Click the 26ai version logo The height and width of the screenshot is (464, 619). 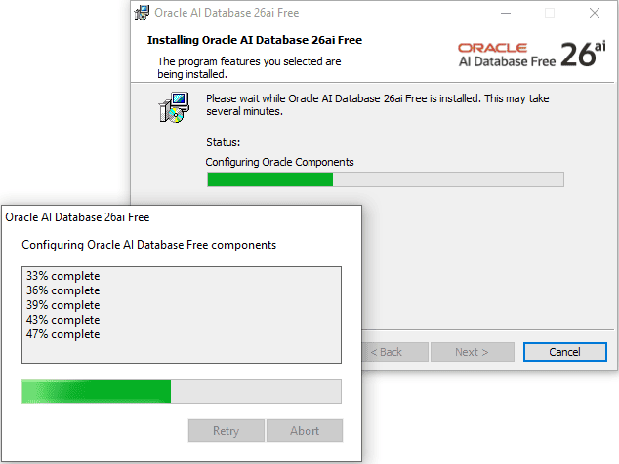pos(583,55)
